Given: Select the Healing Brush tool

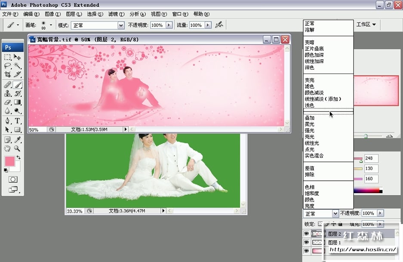Looking at the screenshot, I should coord(7,85).
